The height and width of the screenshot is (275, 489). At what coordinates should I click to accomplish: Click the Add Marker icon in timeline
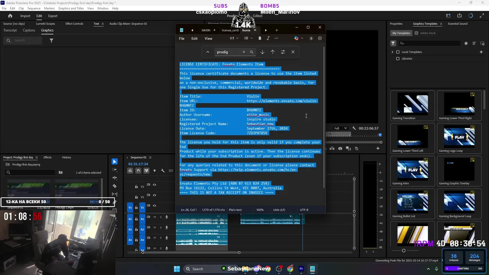tap(154, 171)
